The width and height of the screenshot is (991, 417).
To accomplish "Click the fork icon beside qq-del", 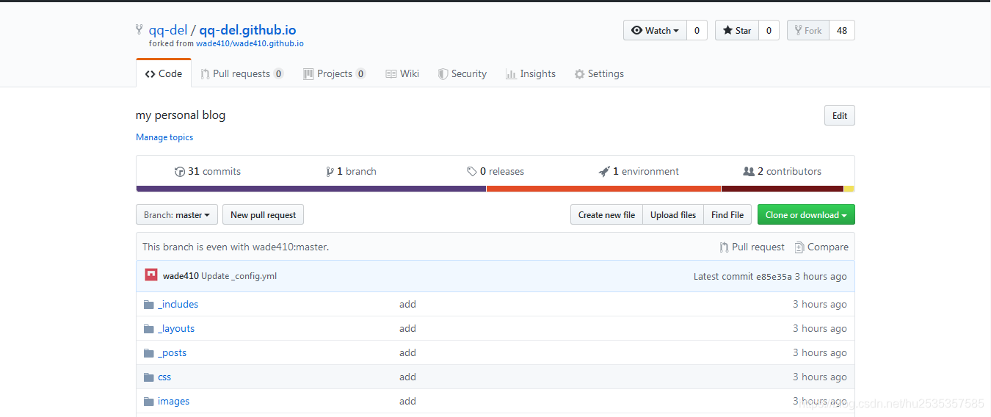I will 139,30.
